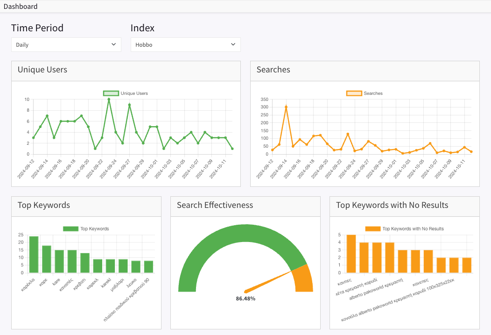This screenshot has width=491, height=335.
Task: Toggle the Searches chart legend item
Action: pyautogui.click(x=365, y=93)
